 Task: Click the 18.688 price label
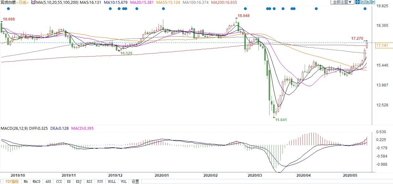coord(9,19)
